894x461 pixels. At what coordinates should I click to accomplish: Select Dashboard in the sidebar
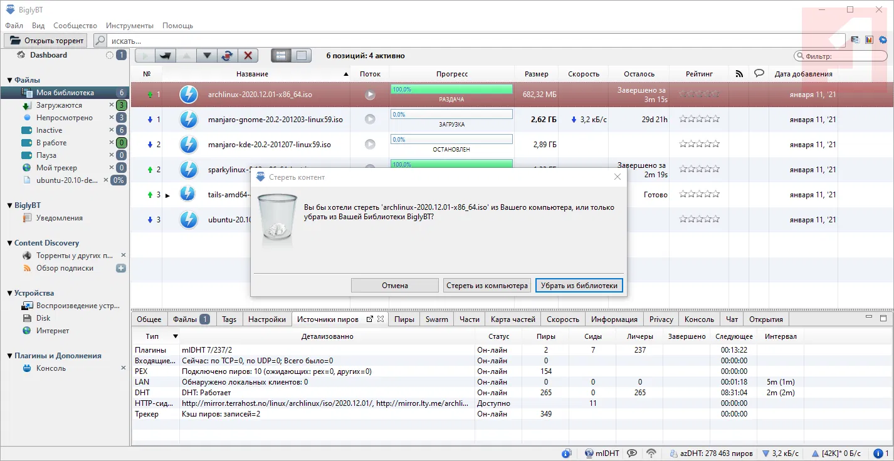tap(48, 55)
